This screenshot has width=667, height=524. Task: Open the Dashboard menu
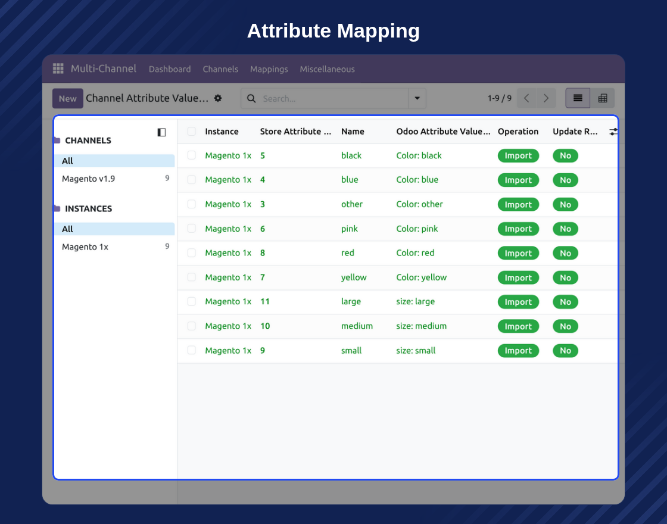point(170,69)
